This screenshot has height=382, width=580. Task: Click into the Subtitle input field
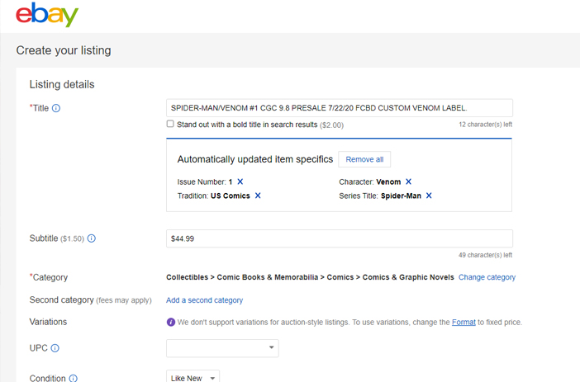click(340, 238)
